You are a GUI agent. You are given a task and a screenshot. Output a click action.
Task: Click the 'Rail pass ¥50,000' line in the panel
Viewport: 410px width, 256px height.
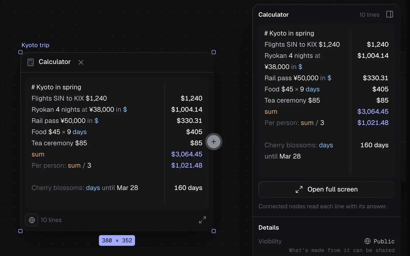(x=298, y=78)
